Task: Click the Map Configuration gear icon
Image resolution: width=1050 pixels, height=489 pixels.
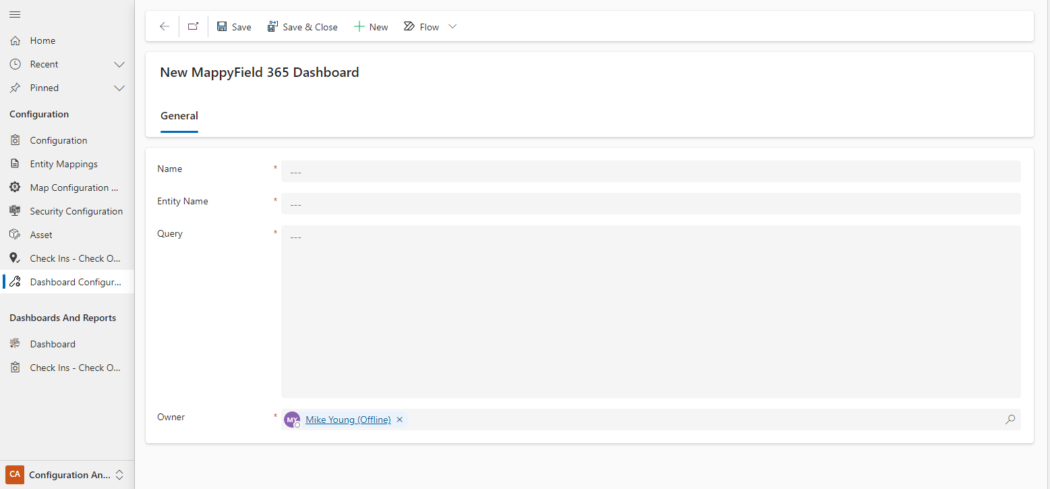Action: pyautogui.click(x=15, y=188)
